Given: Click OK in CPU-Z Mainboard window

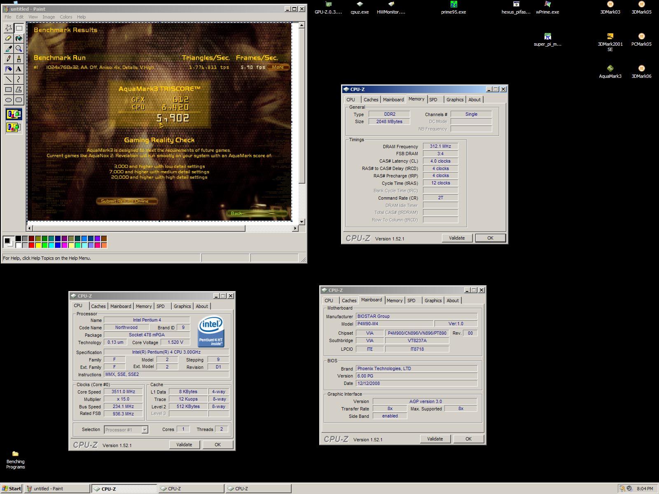Looking at the screenshot, I should coord(468,439).
